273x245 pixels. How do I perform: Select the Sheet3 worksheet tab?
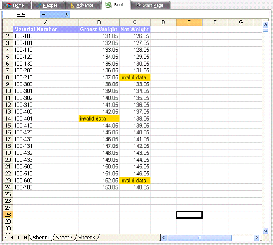coord(87,238)
